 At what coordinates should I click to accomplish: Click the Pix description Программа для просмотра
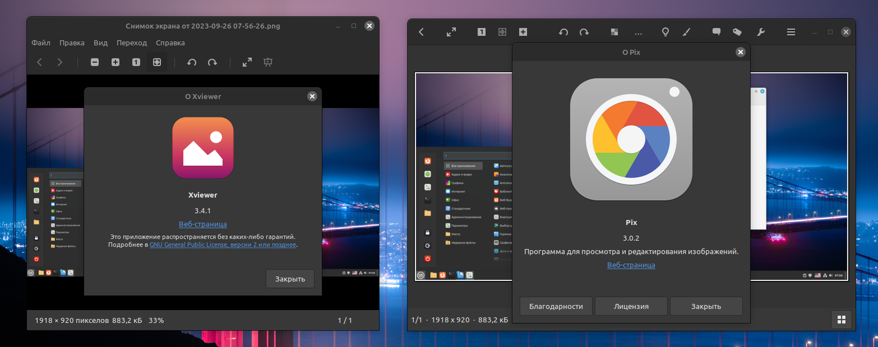pyautogui.click(x=631, y=252)
